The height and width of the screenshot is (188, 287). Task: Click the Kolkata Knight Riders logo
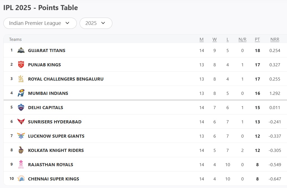[21, 150]
